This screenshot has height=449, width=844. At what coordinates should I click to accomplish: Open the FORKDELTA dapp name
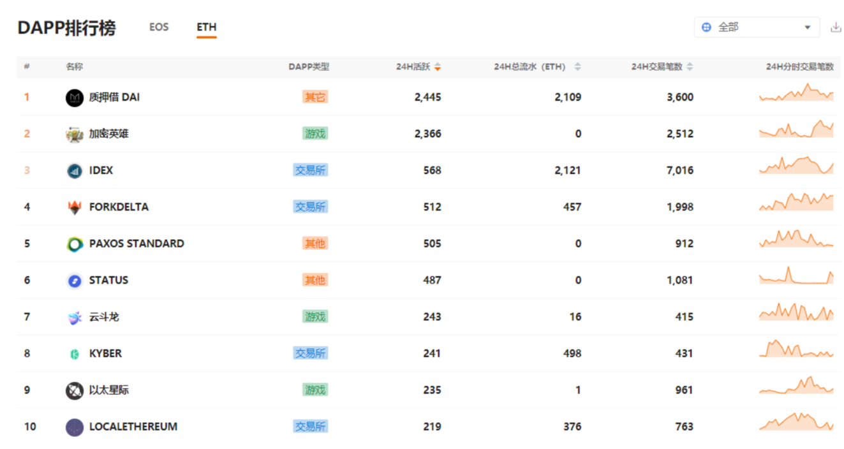[x=119, y=207]
